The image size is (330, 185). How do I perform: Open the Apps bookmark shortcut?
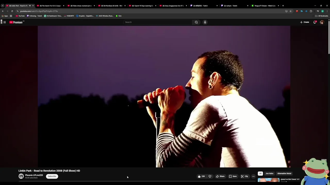tap(5, 16)
